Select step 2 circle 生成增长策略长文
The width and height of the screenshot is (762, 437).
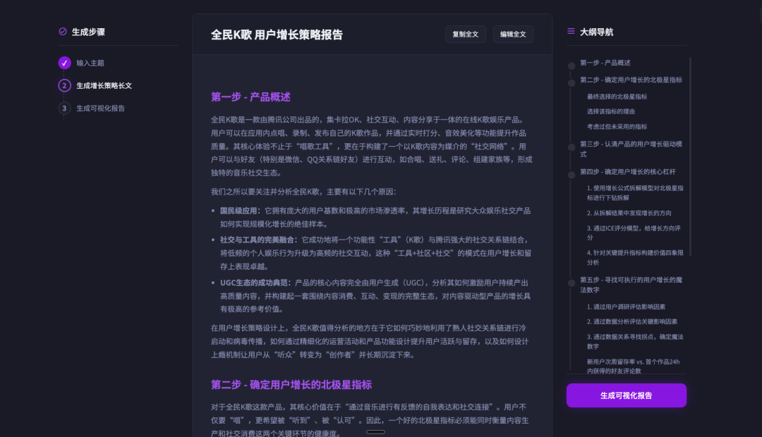coord(64,85)
